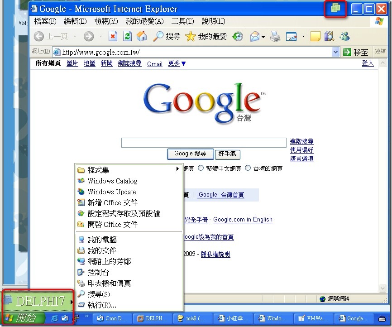Screen dimensions: 392x327
Task: Open the Gmail link
Action: (155, 64)
